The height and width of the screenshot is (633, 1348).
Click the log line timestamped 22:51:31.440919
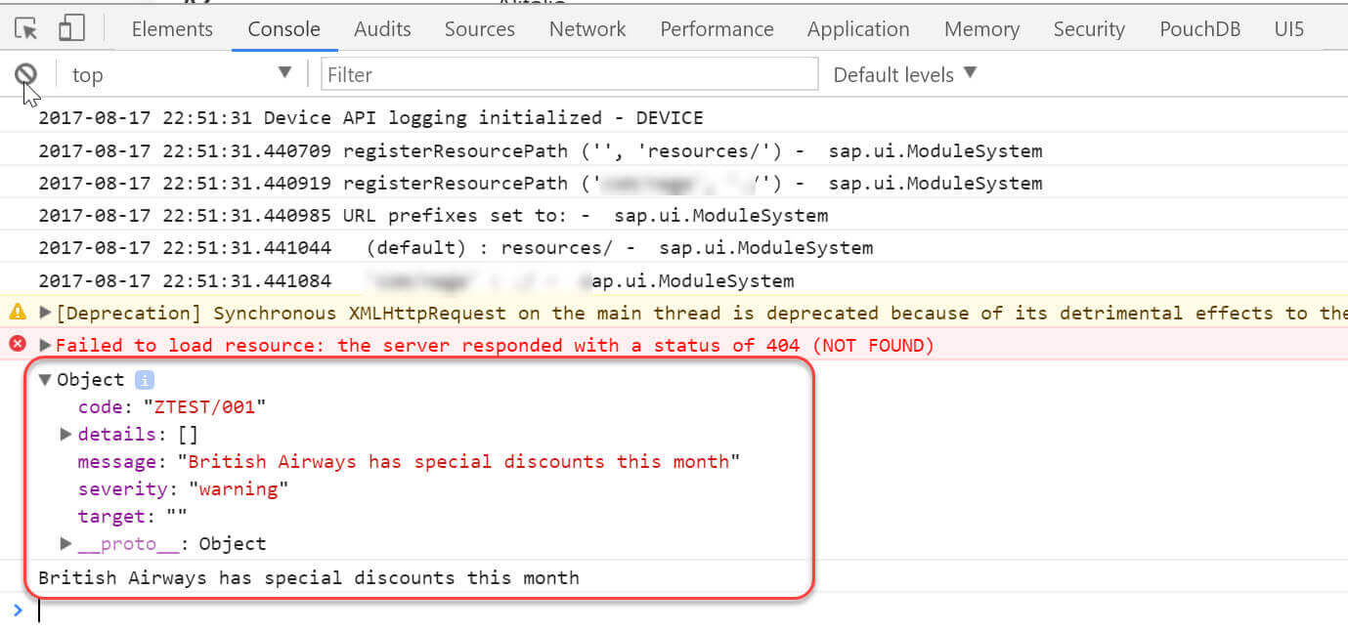click(541, 183)
